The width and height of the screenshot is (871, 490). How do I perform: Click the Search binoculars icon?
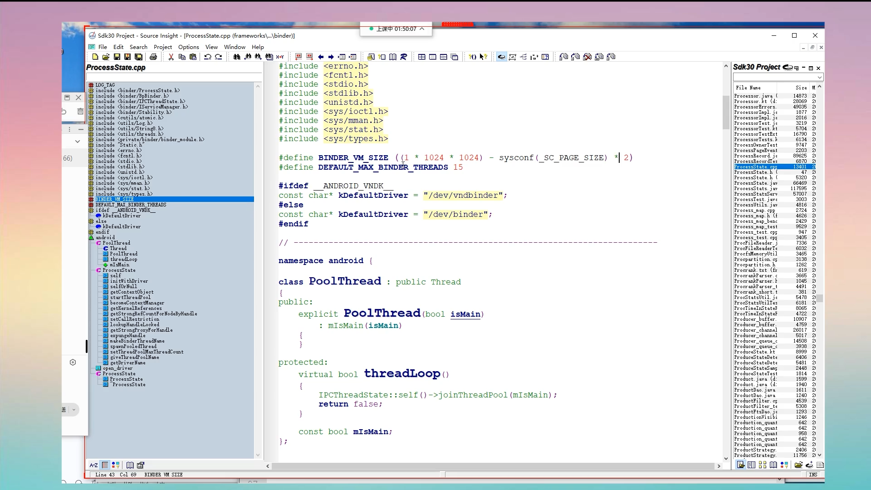(237, 57)
